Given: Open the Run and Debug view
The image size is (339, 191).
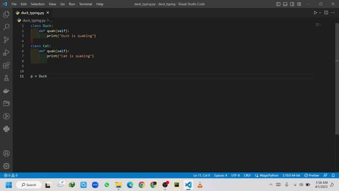Looking at the screenshot, I should coord(6,53).
